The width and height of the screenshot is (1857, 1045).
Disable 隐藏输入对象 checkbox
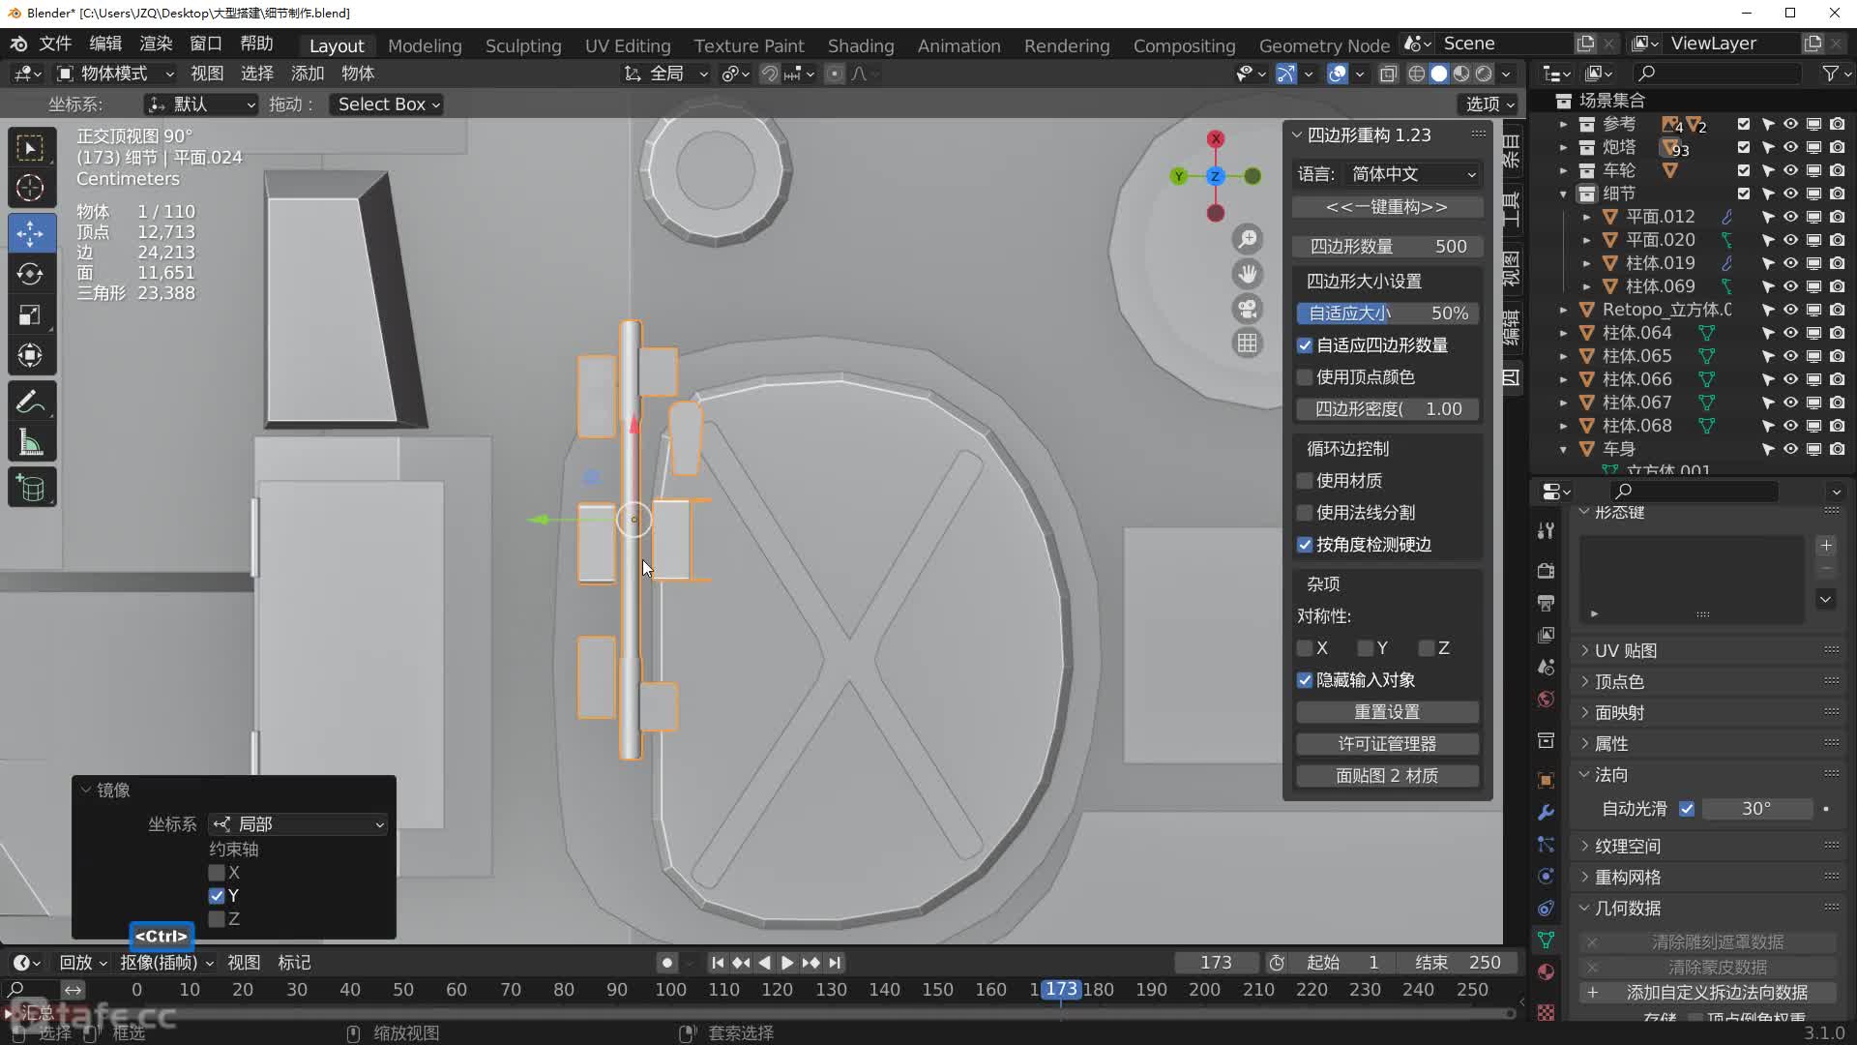1305,680
